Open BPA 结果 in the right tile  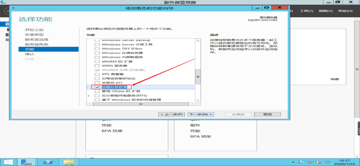201,137
